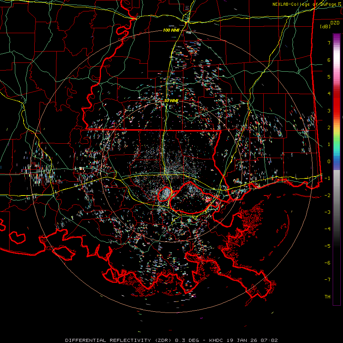Click the KHDC radar station identifier
Image resolution: width=343 pixels, height=343 pixels.
(x=216, y=340)
